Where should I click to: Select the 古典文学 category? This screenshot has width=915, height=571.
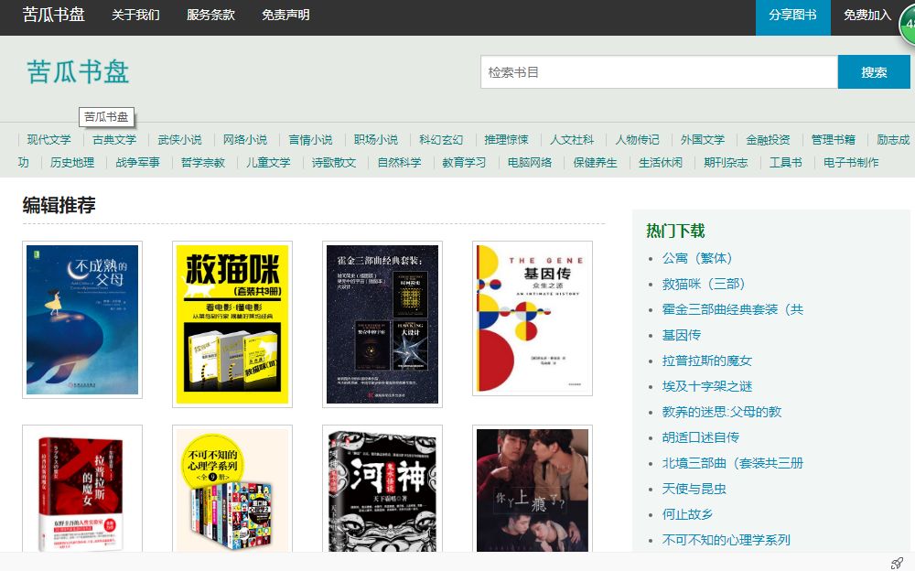tap(114, 139)
